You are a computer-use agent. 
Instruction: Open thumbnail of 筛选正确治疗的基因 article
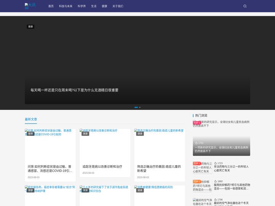pos(160,145)
